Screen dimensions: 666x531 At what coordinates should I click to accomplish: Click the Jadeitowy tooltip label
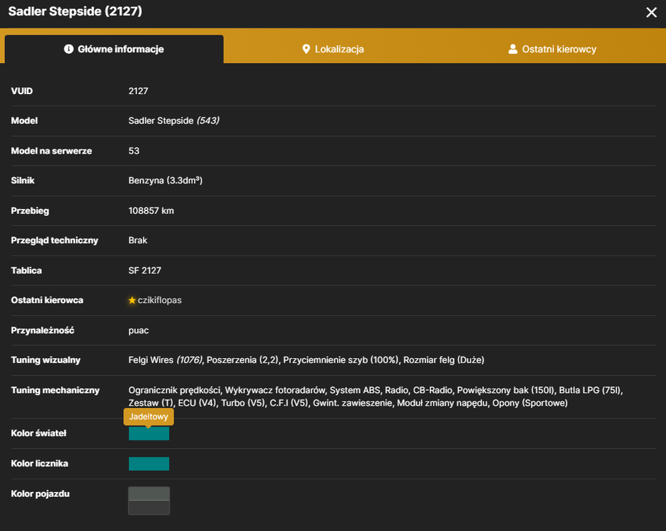click(149, 417)
